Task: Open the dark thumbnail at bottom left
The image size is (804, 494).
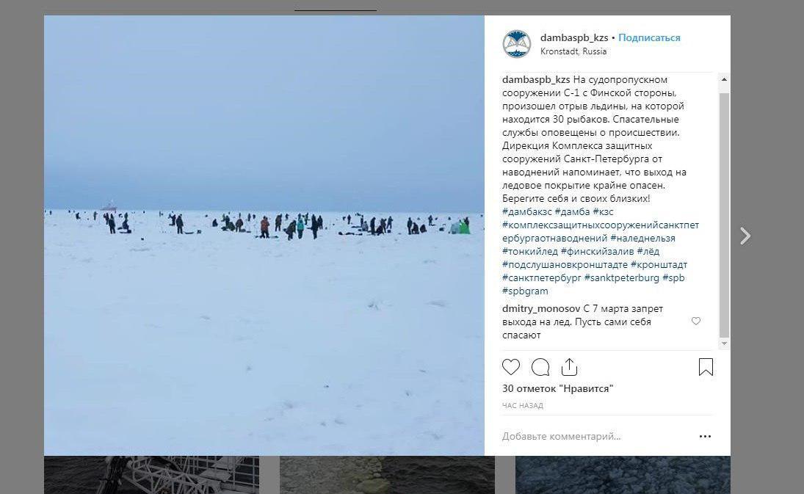Action: [151, 475]
